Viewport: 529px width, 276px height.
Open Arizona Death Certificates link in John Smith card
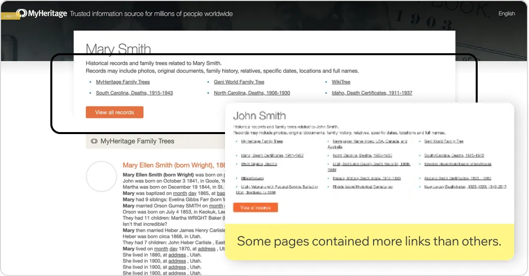click(x=457, y=178)
